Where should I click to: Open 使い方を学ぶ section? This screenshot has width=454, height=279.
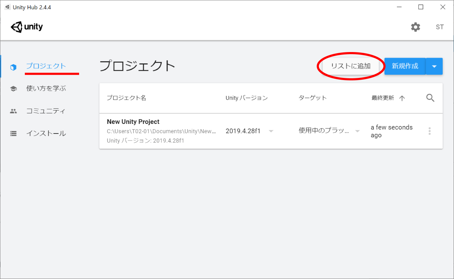(x=46, y=89)
